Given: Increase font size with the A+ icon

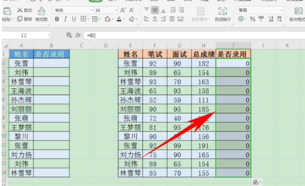Looking at the screenshot, I should coord(123,10).
